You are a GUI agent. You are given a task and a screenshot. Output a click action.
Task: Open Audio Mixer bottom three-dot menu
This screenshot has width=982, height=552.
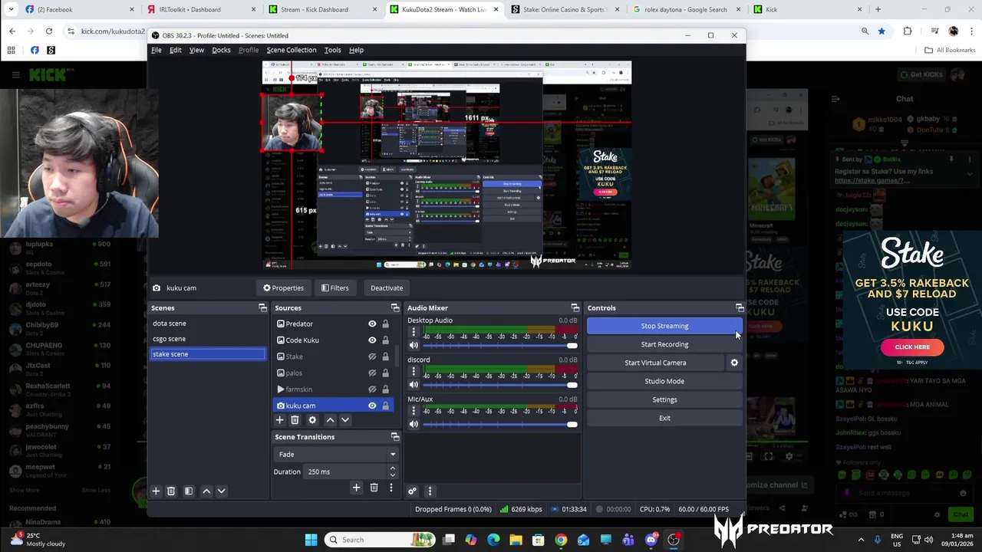pyautogui.click(x=430, y=491)
